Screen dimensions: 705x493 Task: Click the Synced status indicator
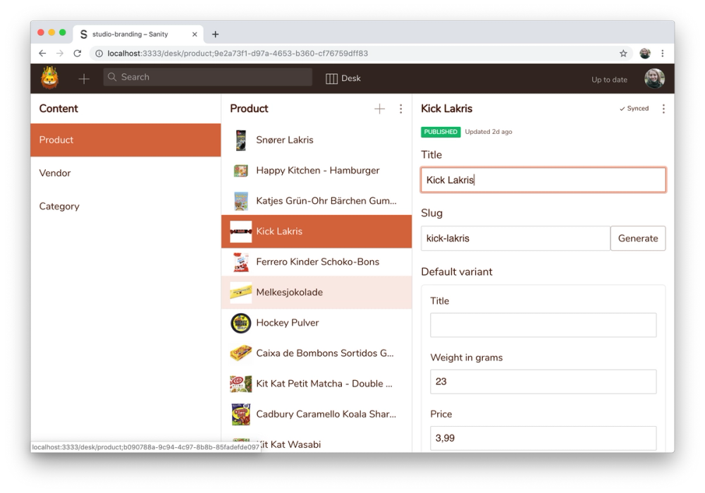click(x=634, y=109)
